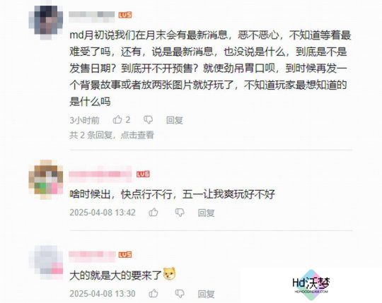Viewport: 382px width, 303px height.
Task: Reply to the 大的要来了 comment
Action: click(206, 294)
